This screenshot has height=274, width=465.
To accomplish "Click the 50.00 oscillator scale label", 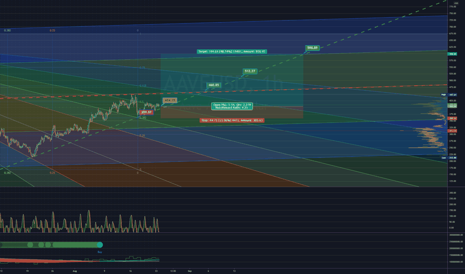I will 453,222.
